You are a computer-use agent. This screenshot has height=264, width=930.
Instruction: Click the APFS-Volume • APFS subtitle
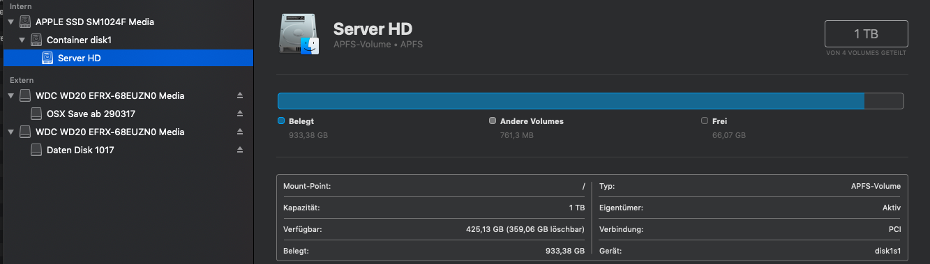(378, 45)
